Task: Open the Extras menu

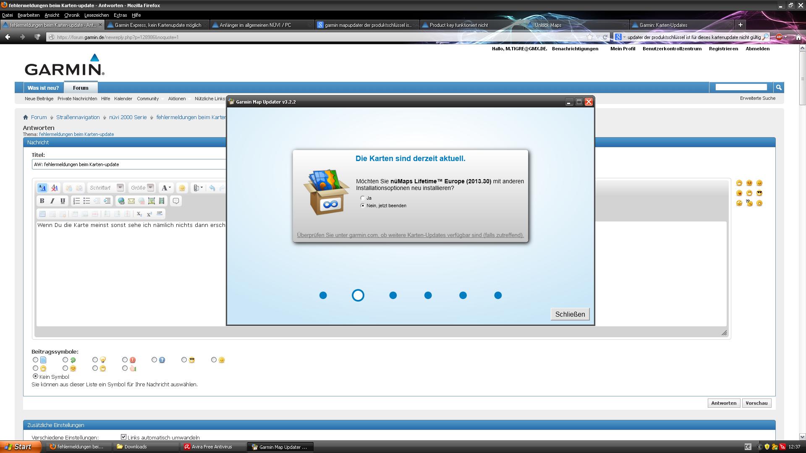Action: [120, 15]
